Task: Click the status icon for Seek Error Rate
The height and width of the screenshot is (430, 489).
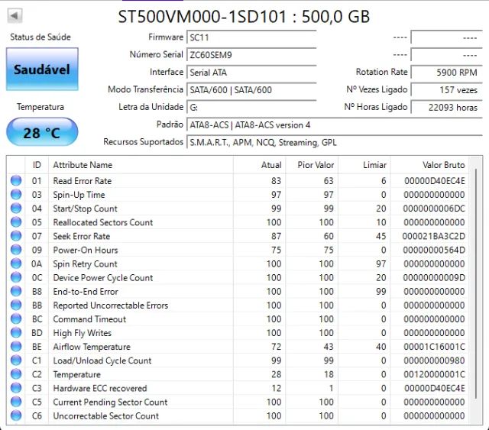Action: click(x=16, y=236)
